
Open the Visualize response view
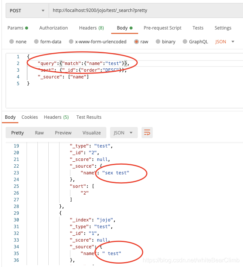91,133
